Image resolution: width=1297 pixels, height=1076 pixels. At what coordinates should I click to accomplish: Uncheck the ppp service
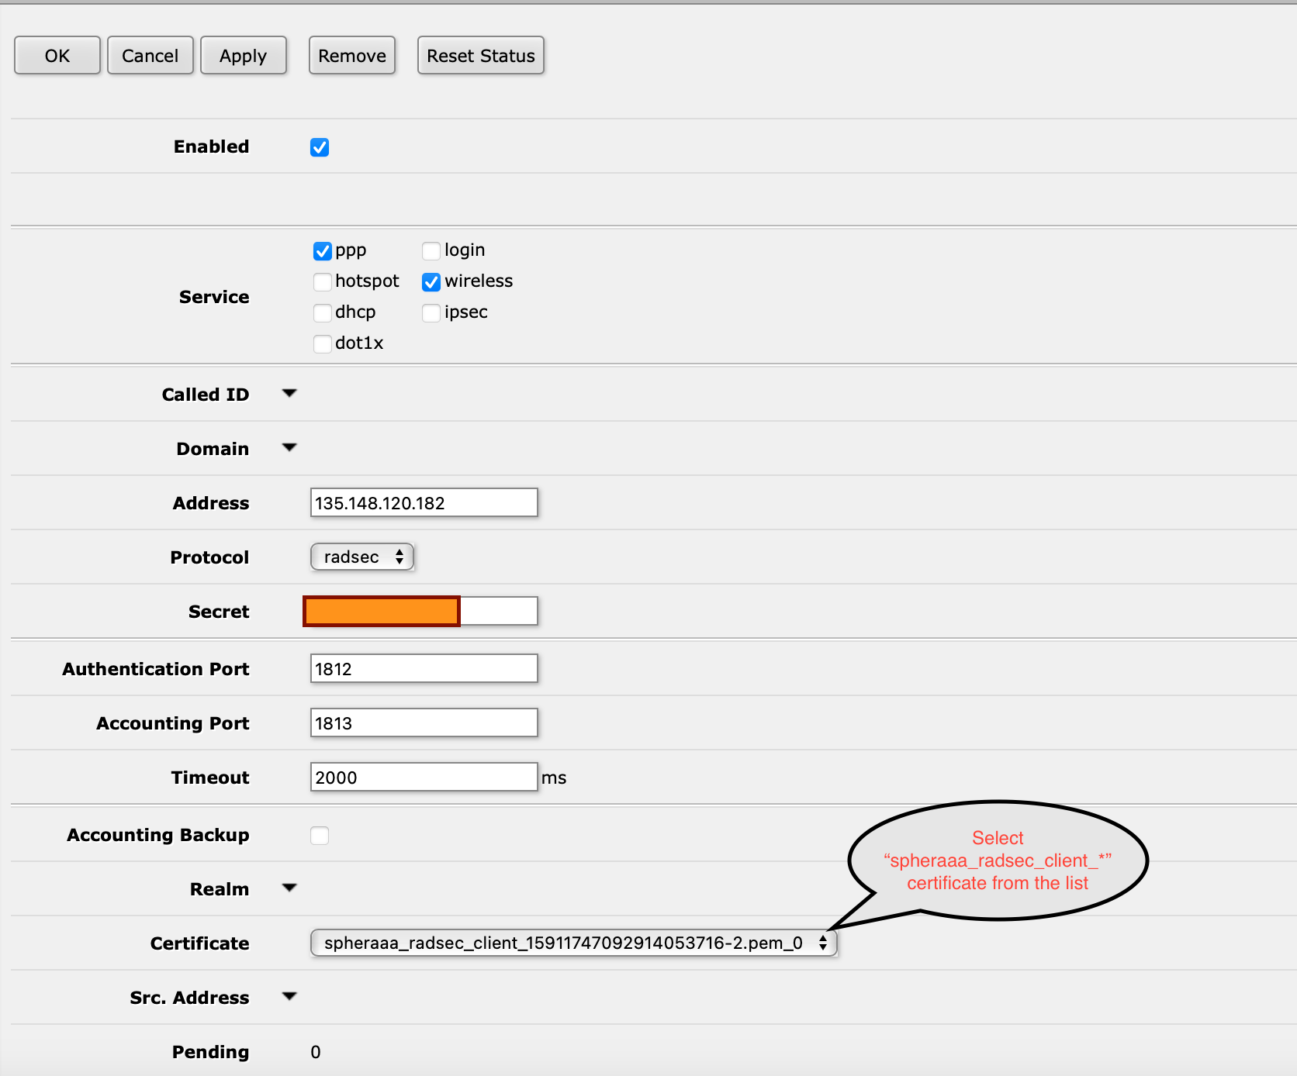pos(323,251)
